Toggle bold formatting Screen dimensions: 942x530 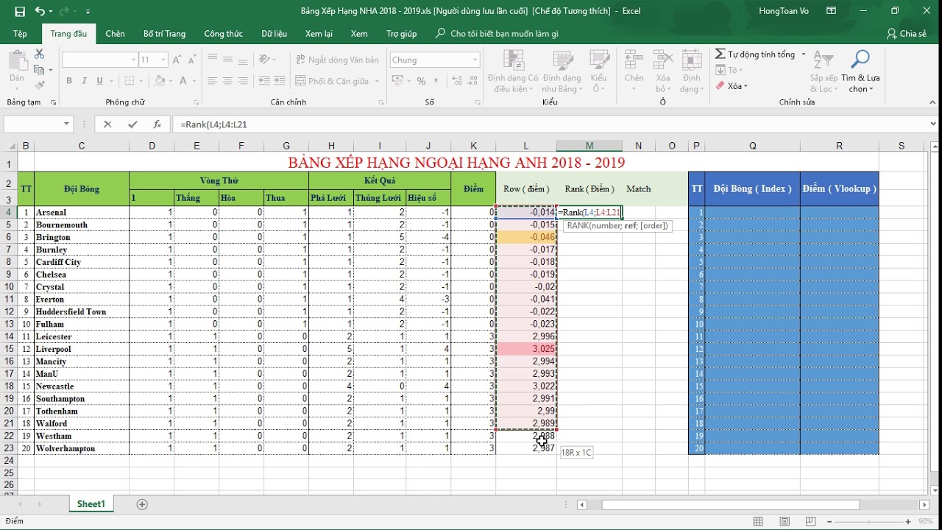(69, 81)
